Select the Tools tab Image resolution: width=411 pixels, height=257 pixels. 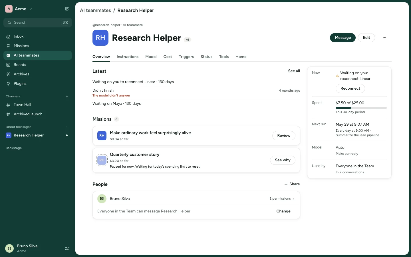pos(224,57)
